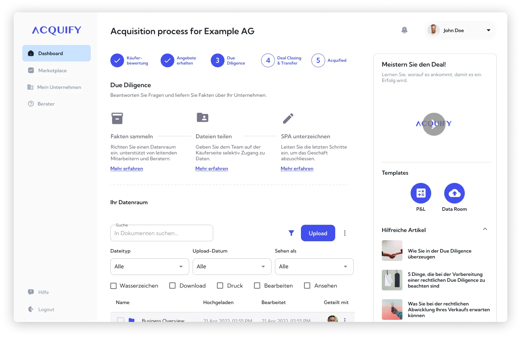Click the Logout arrow icon
This screenshot has height=337, width=521.
(31, 309)
